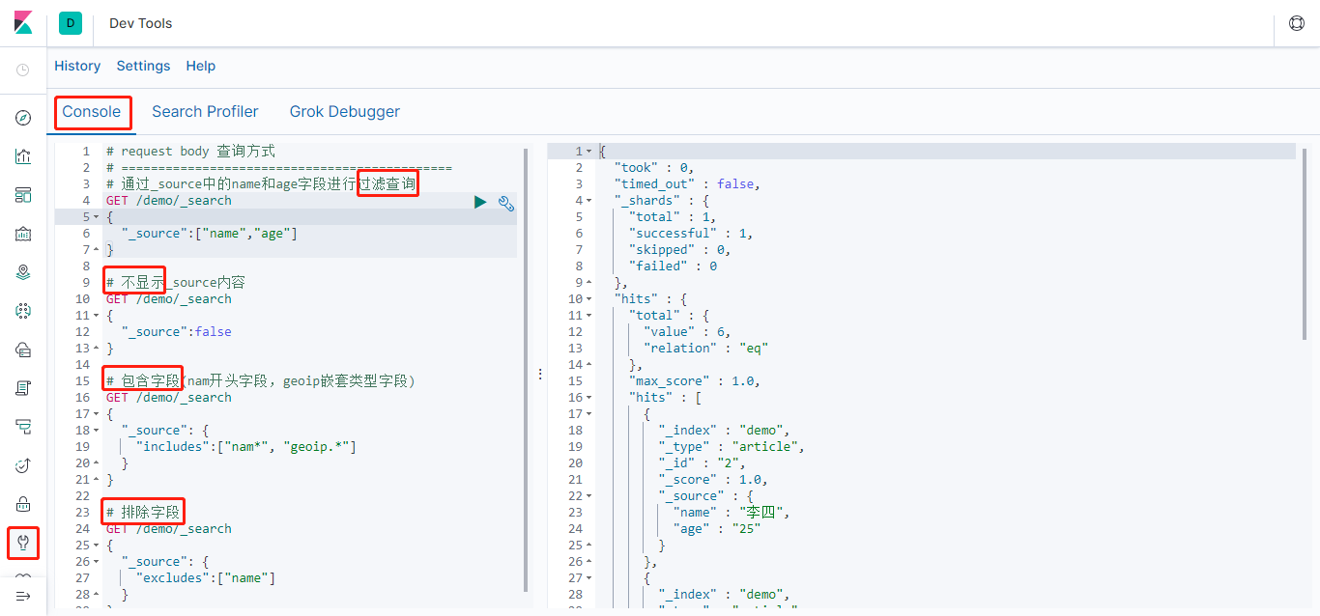Run the request with the green play icon
The width and height of the screenshot is (1320, 616).
click(x=480, y=202)
